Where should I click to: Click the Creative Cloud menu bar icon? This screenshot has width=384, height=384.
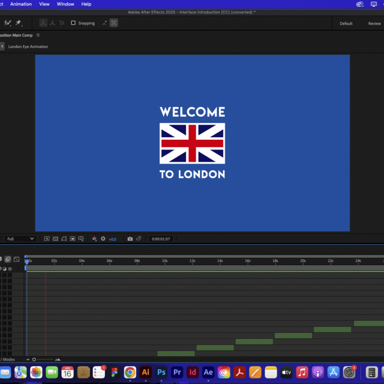[360, 4]
